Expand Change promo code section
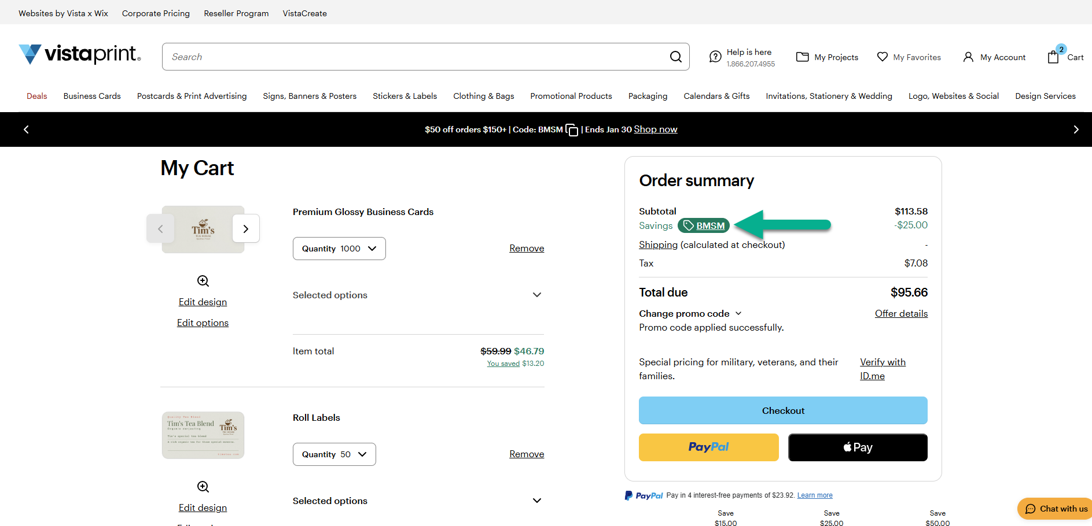Image resolution: width=1092 pixels, height=526 pixels. coord(690,313)
